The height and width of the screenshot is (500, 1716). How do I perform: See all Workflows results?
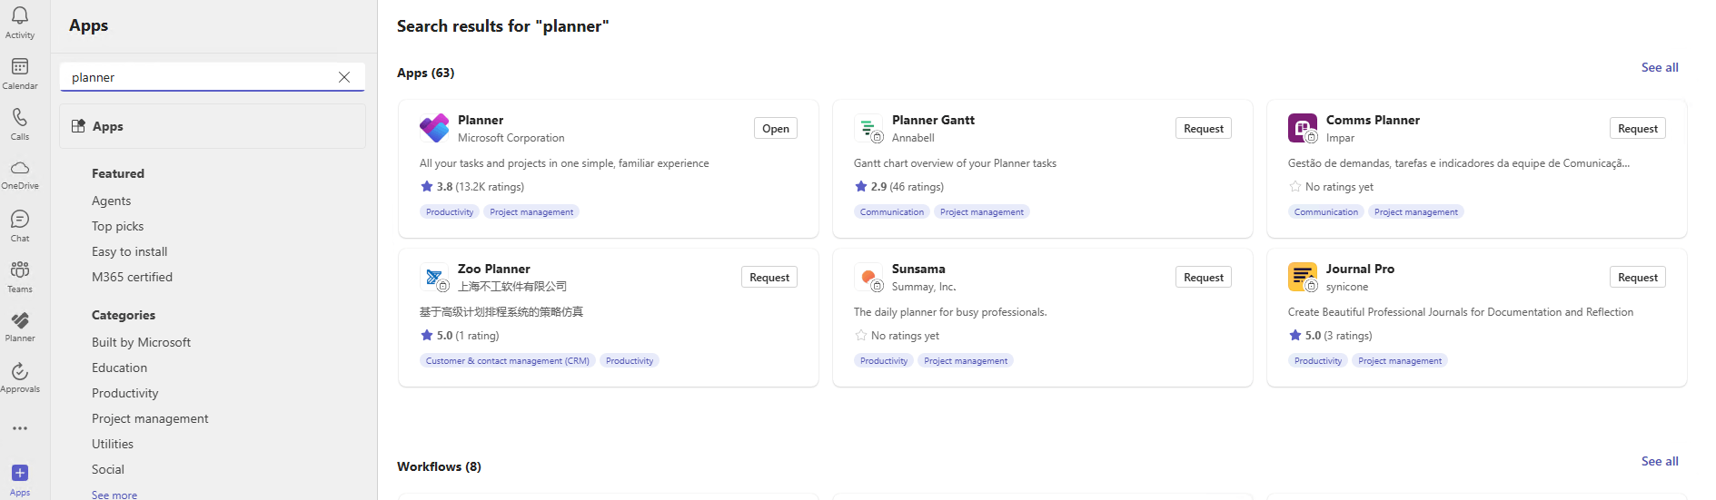click(x=1660, y=461)
